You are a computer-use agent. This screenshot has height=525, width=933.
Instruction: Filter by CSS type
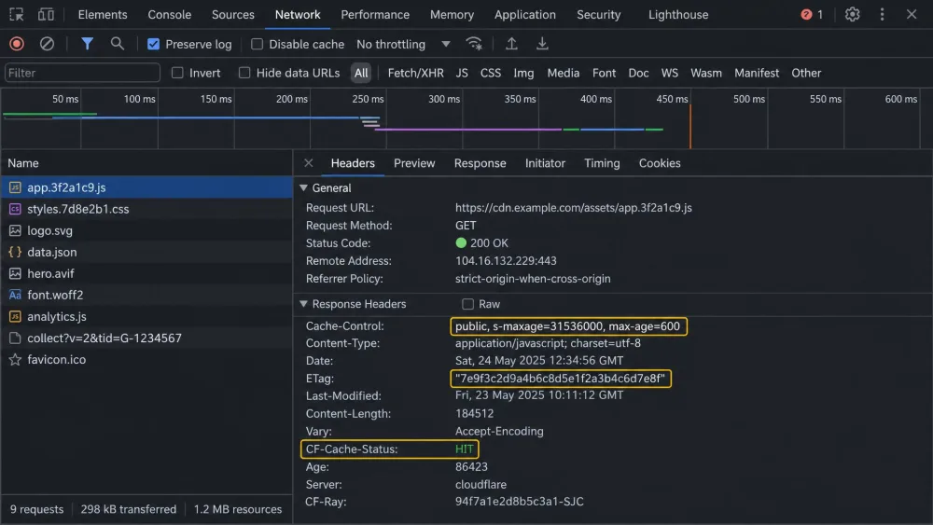[x=491, y=73]
